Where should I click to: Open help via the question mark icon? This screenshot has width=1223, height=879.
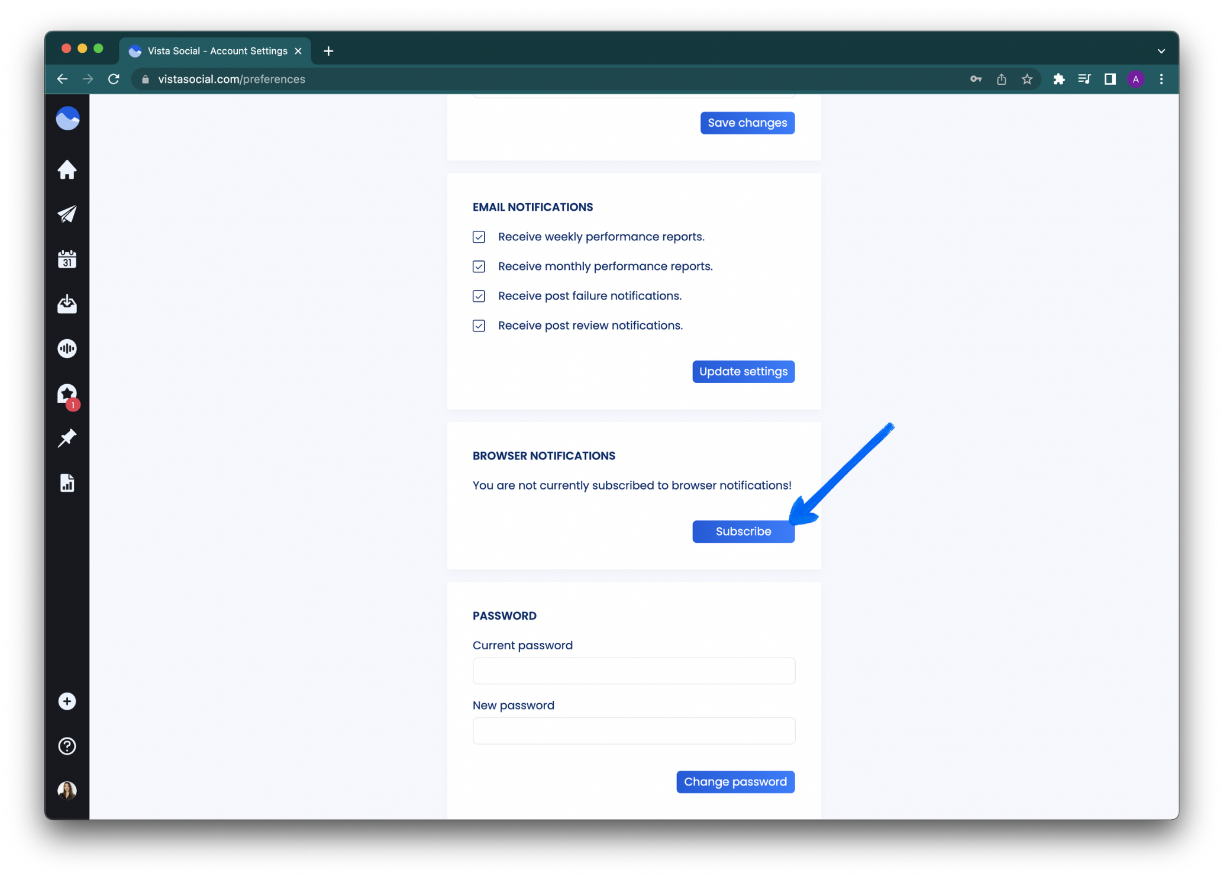tap(67, 746)
